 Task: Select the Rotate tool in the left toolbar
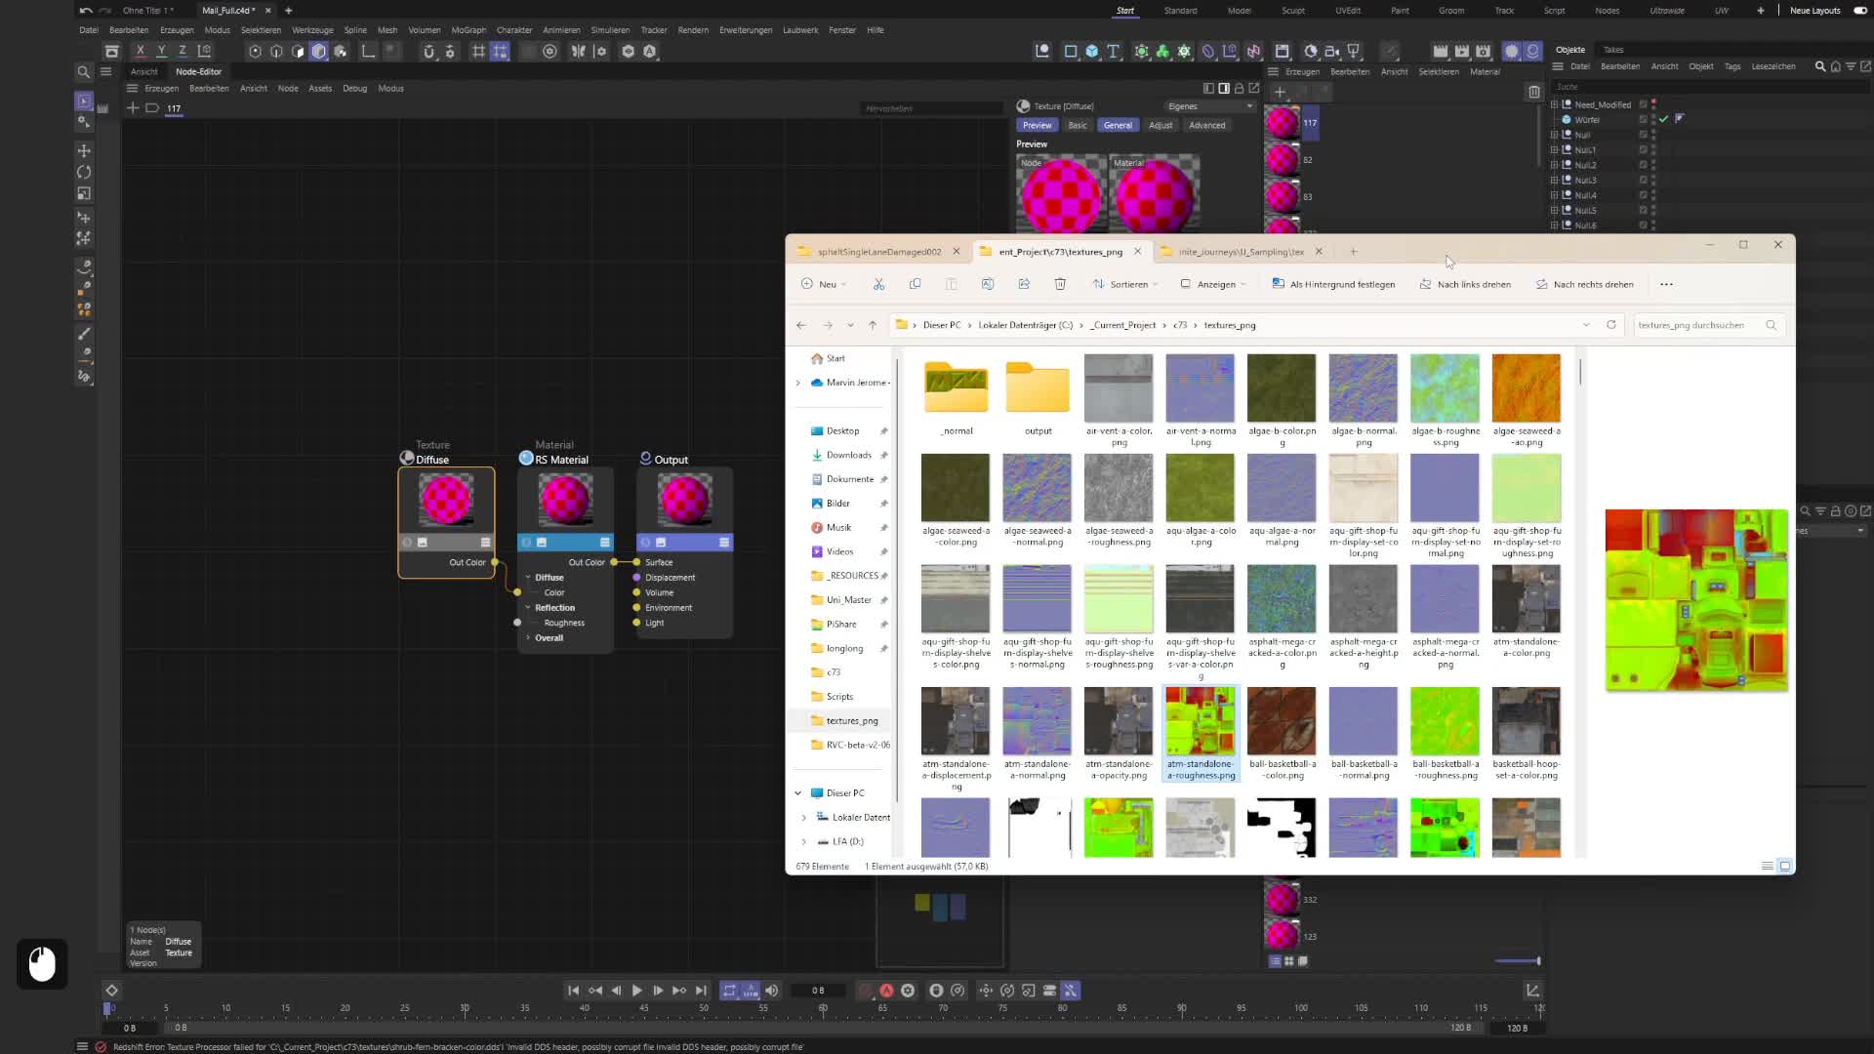click(84, 172)
